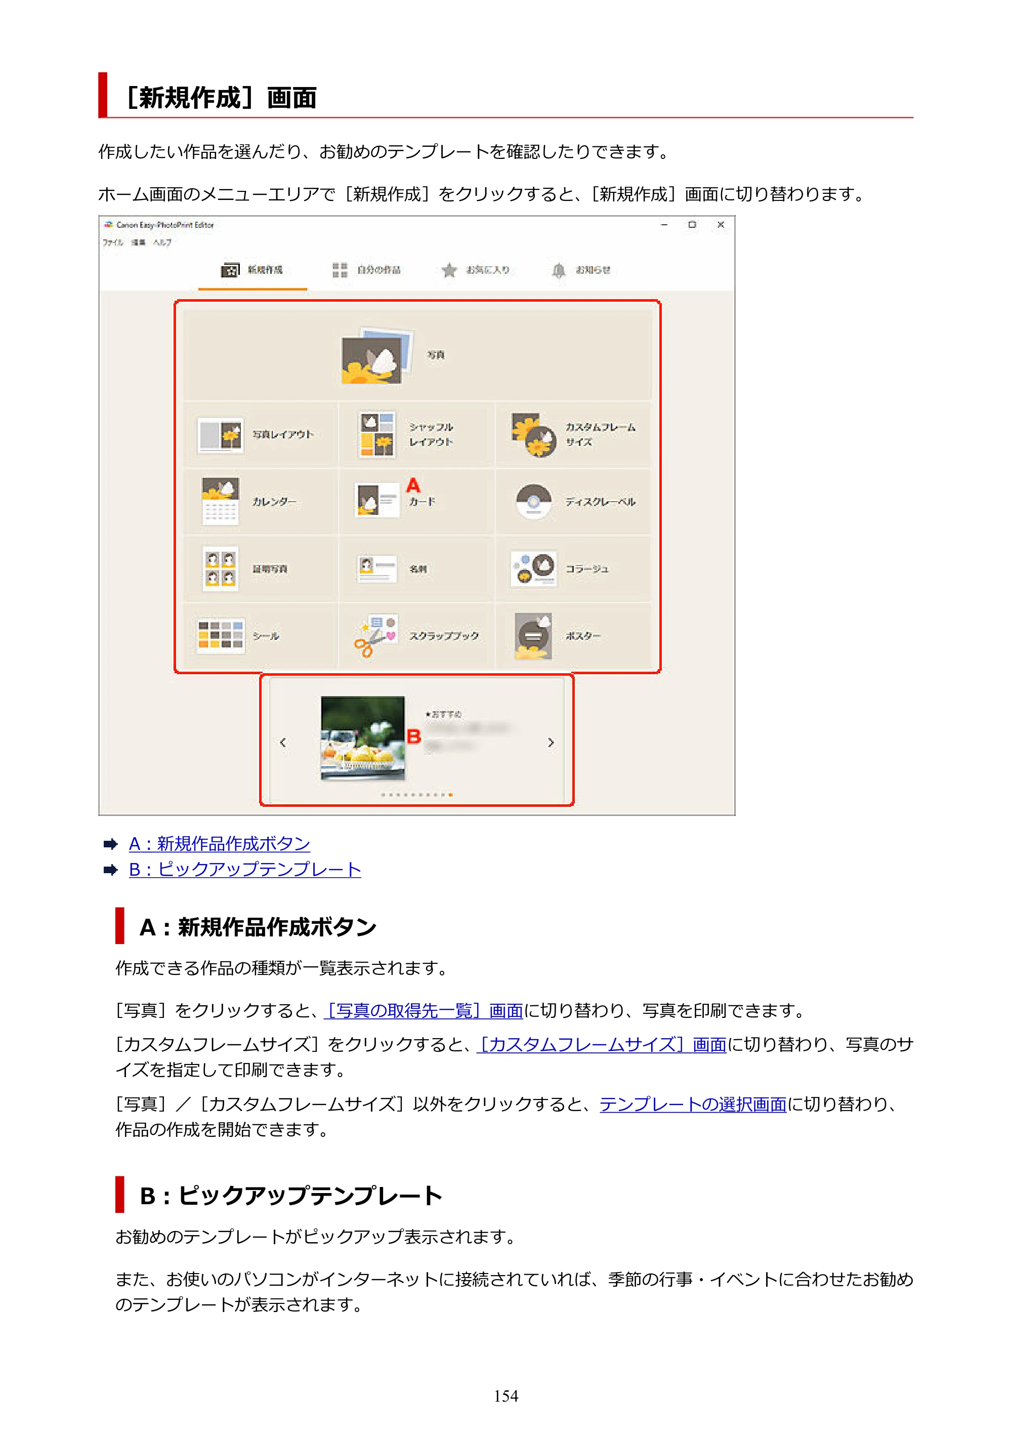Open the カレンダー calendar icon
The width and height of the screenshot is (1012, 1432).
pyautogui.click(x=220, y=502)
